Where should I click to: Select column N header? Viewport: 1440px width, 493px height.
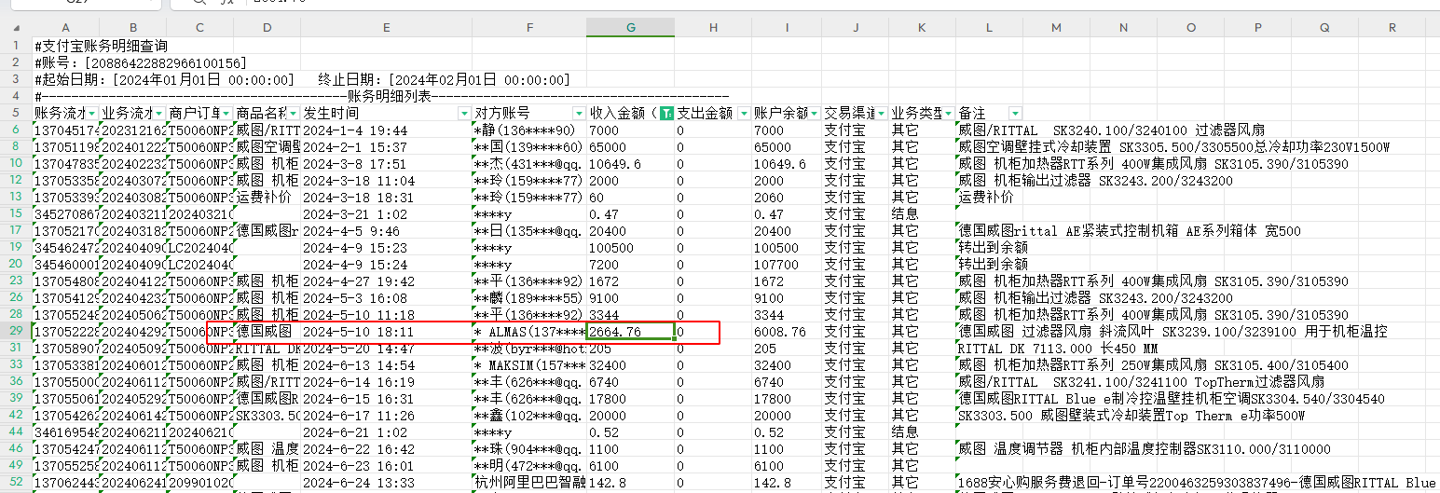click(x=1123, y=28)
